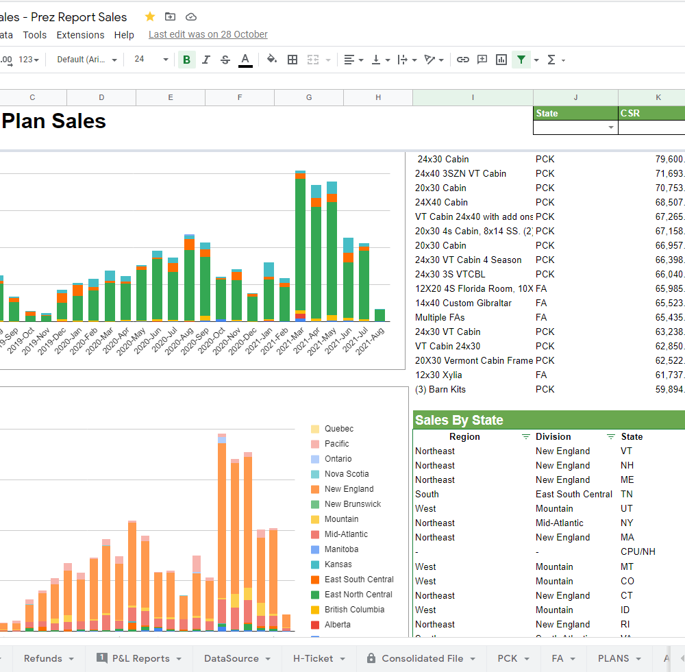
Task: Open the cell borders tool
Action: 292,60
